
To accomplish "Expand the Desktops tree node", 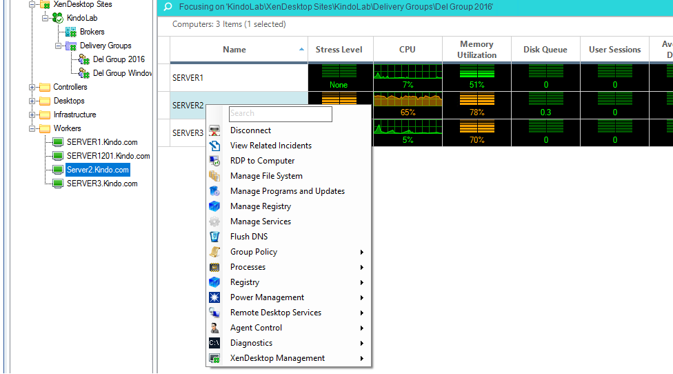I will pos(32,101).
